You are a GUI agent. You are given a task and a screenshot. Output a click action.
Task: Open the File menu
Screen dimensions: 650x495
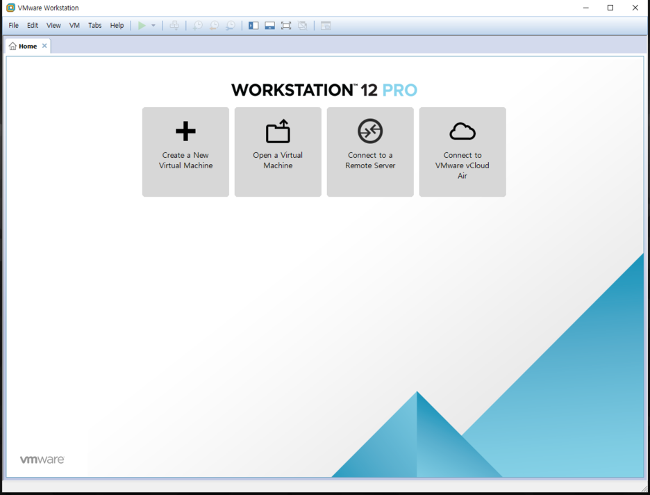click(14, 25)
